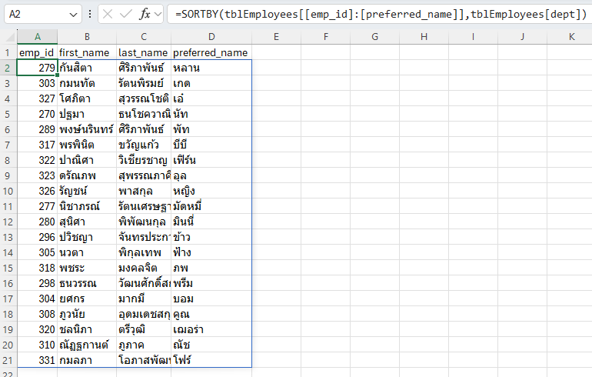
Task: Click the Cancel (X) formula button
Action: 108,15
